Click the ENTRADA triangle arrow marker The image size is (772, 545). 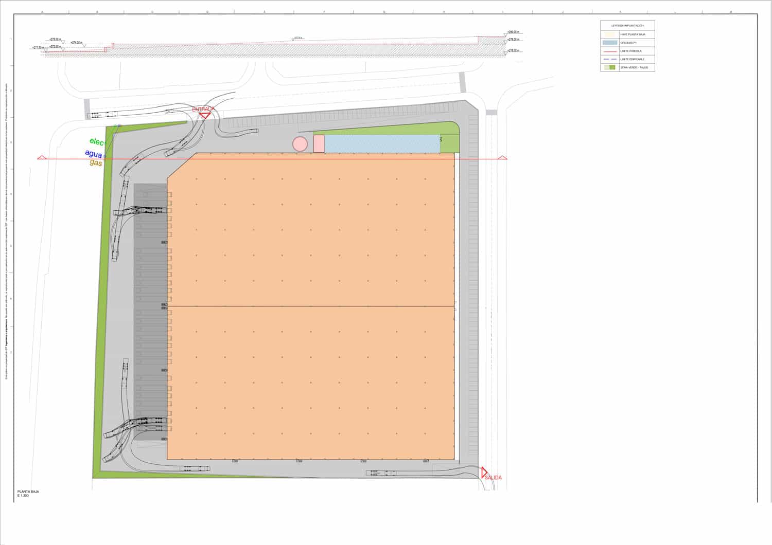(x=204, y=116)
